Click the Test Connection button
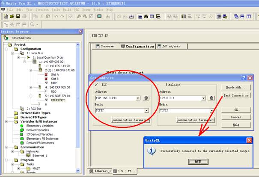The width and height of the screenshot is (259, 177). pos(236,95)
